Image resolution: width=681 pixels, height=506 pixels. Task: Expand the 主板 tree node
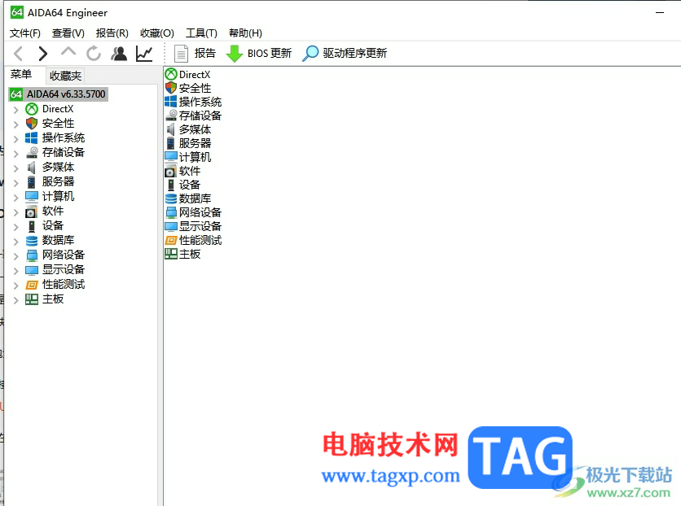16,300
